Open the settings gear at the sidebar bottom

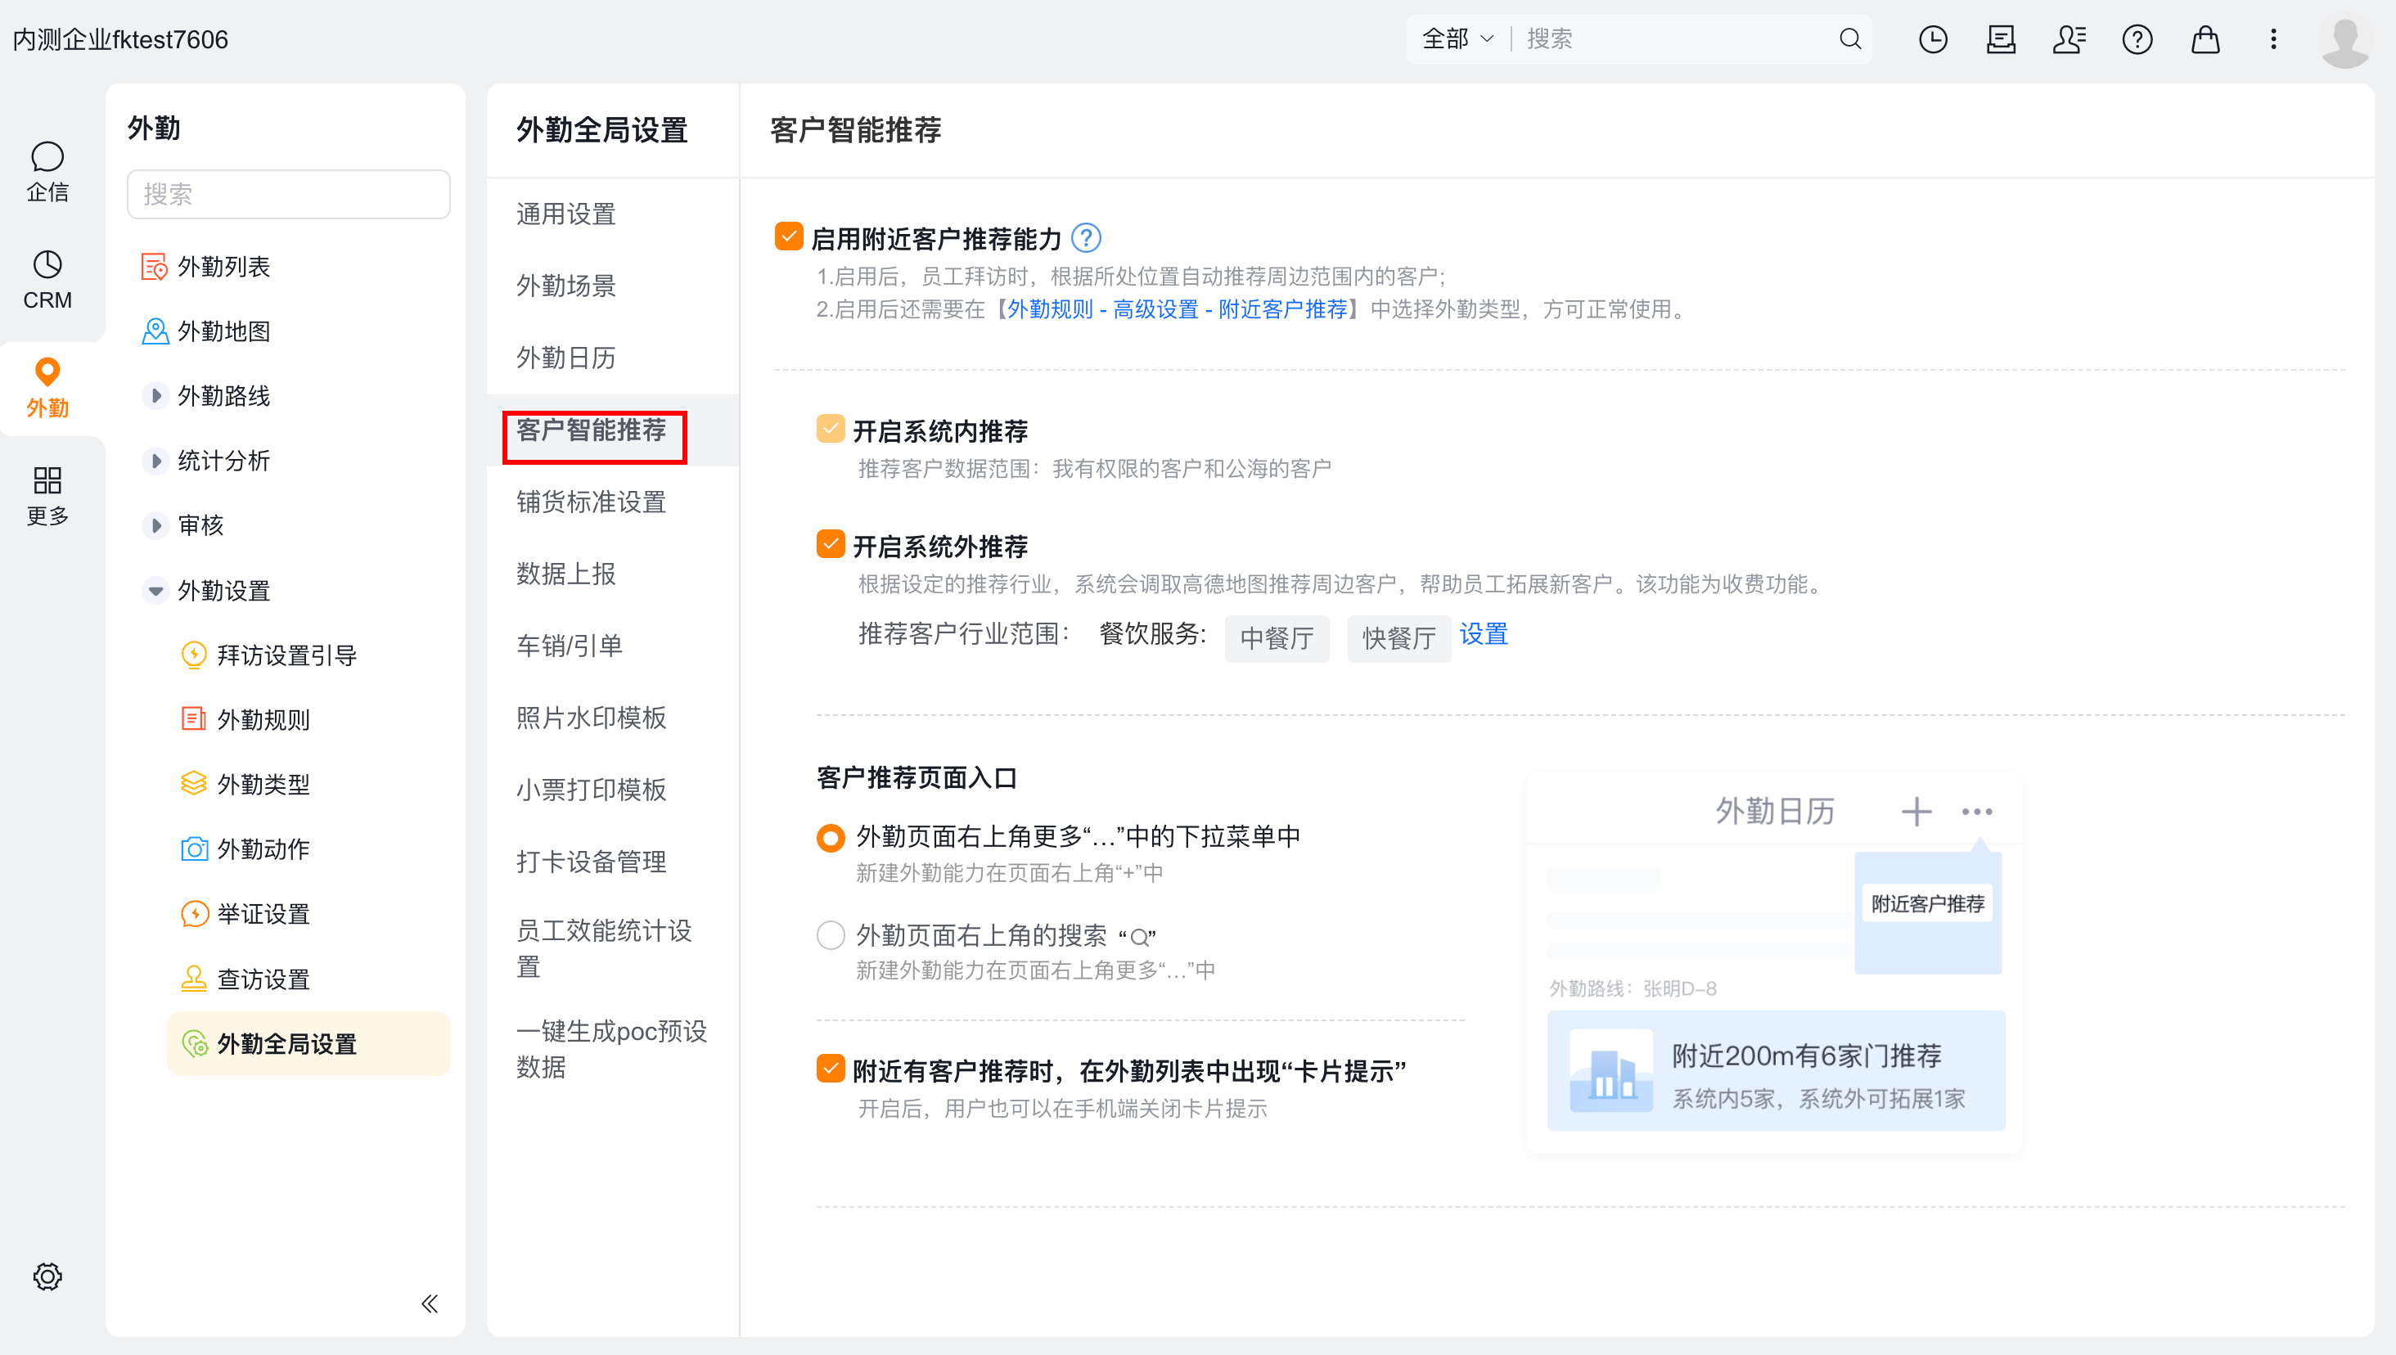coord(47,1276)
